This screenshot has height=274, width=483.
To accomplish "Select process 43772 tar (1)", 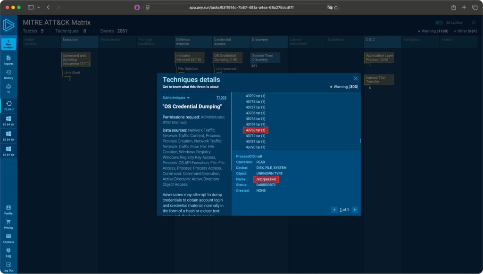I will (x=255, y=136).
